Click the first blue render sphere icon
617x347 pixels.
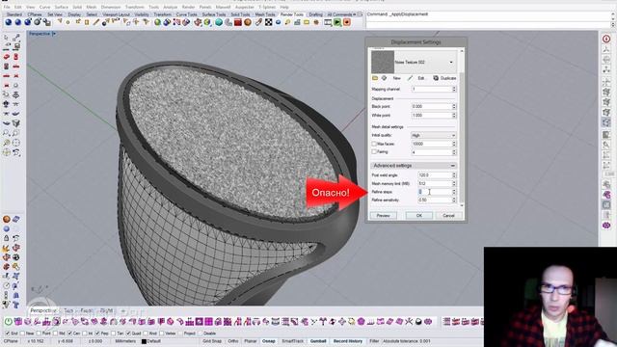(9, 22)
